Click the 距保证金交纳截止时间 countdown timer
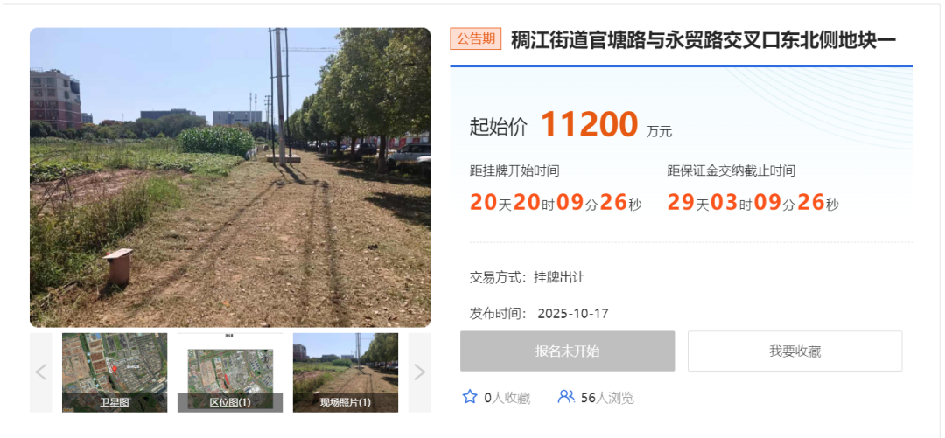The image size is (945, 438). click(752, 203)
